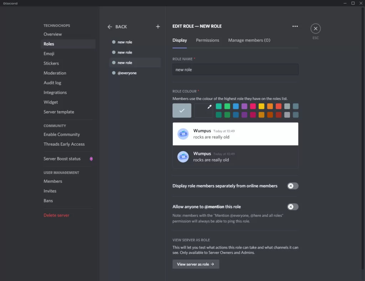Open Stickers settings

coord(68,63)
